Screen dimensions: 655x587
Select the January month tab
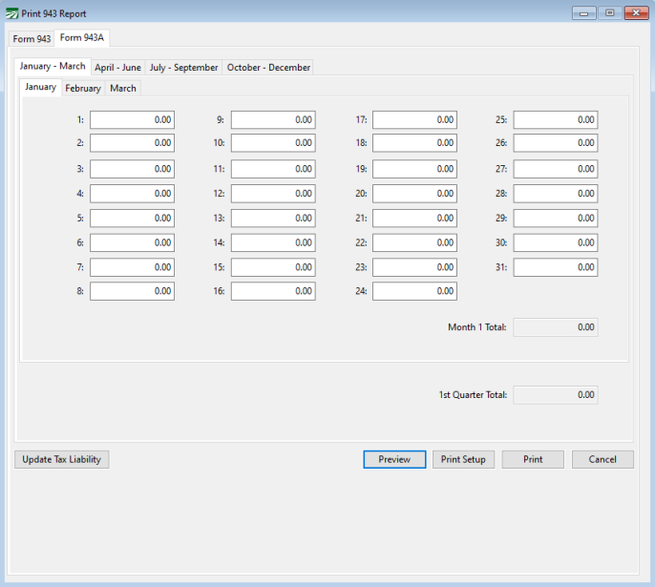click(40, 87)
